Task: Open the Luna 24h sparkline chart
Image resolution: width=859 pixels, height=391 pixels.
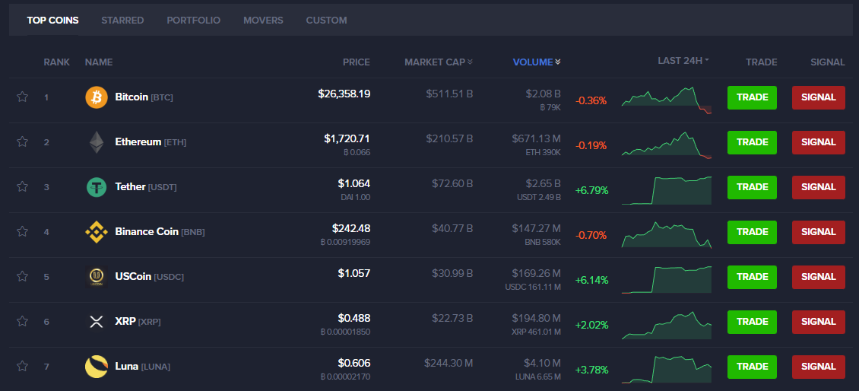Action: [667, 369]
